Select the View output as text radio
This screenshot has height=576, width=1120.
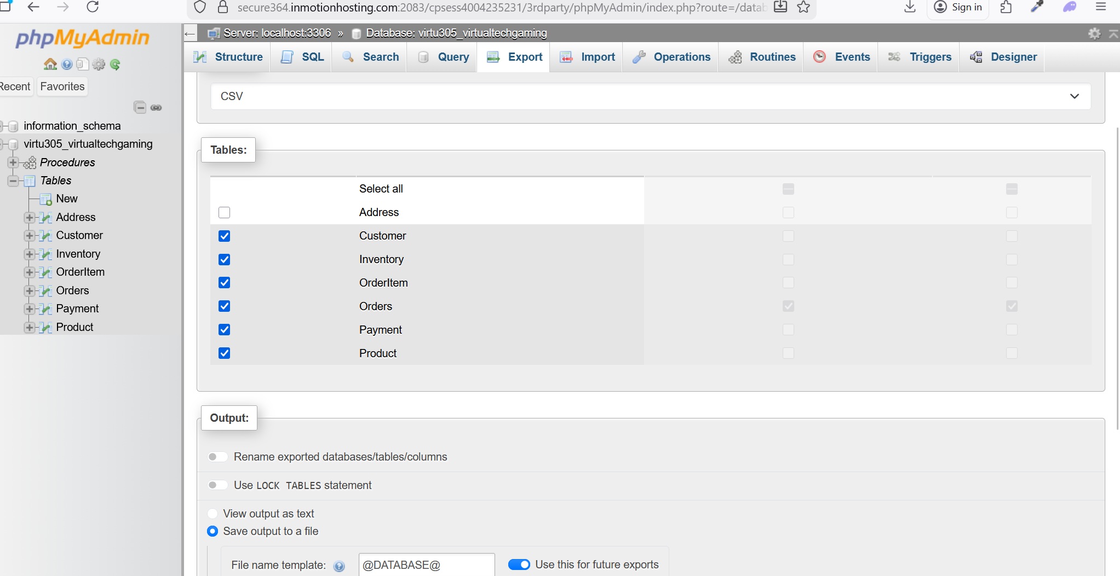[212, 513]
